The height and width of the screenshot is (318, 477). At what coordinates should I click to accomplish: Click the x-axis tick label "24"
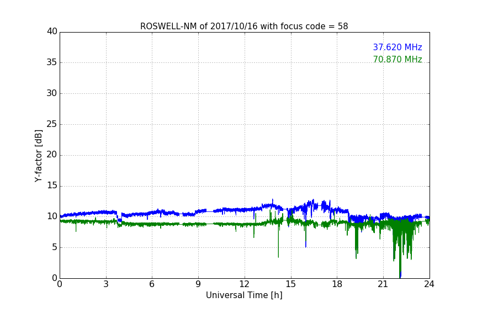coord(429,284)
